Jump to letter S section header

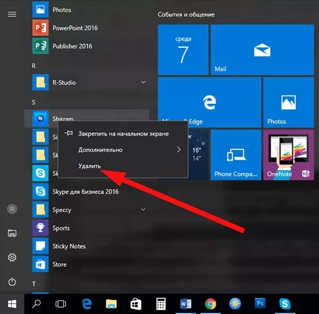(33, 103)
